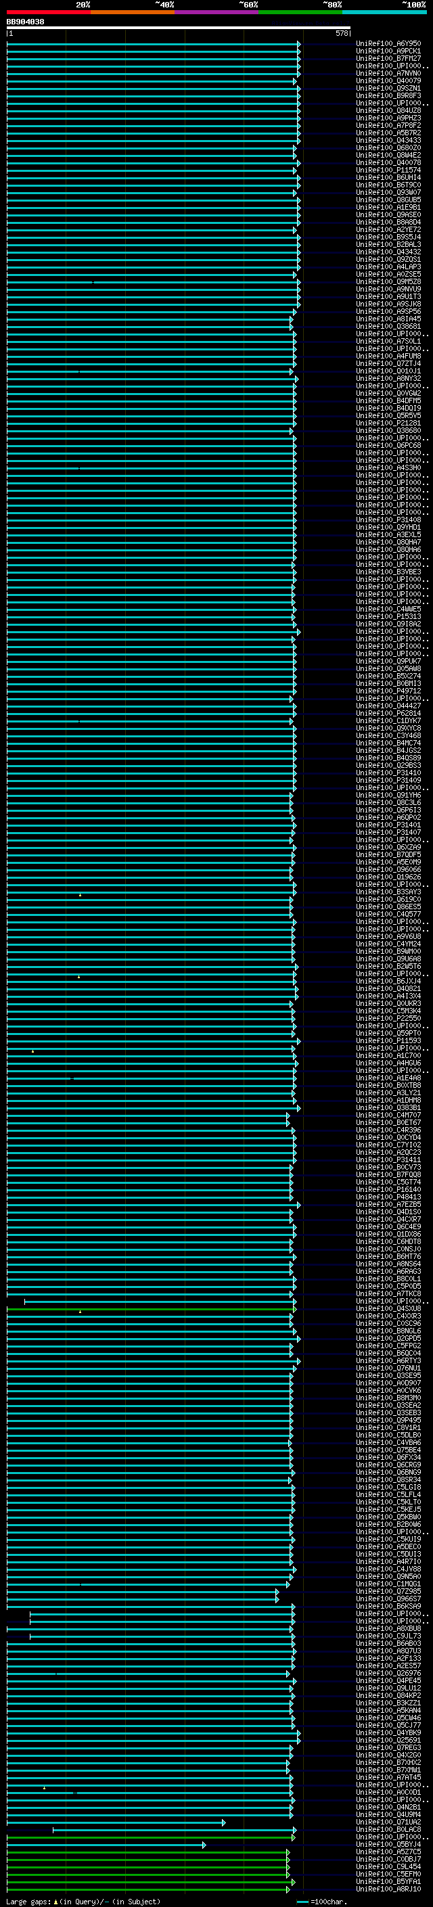
Task: Select the UniRef100_A7EZB5 label
Action: tap(388, 1204)
